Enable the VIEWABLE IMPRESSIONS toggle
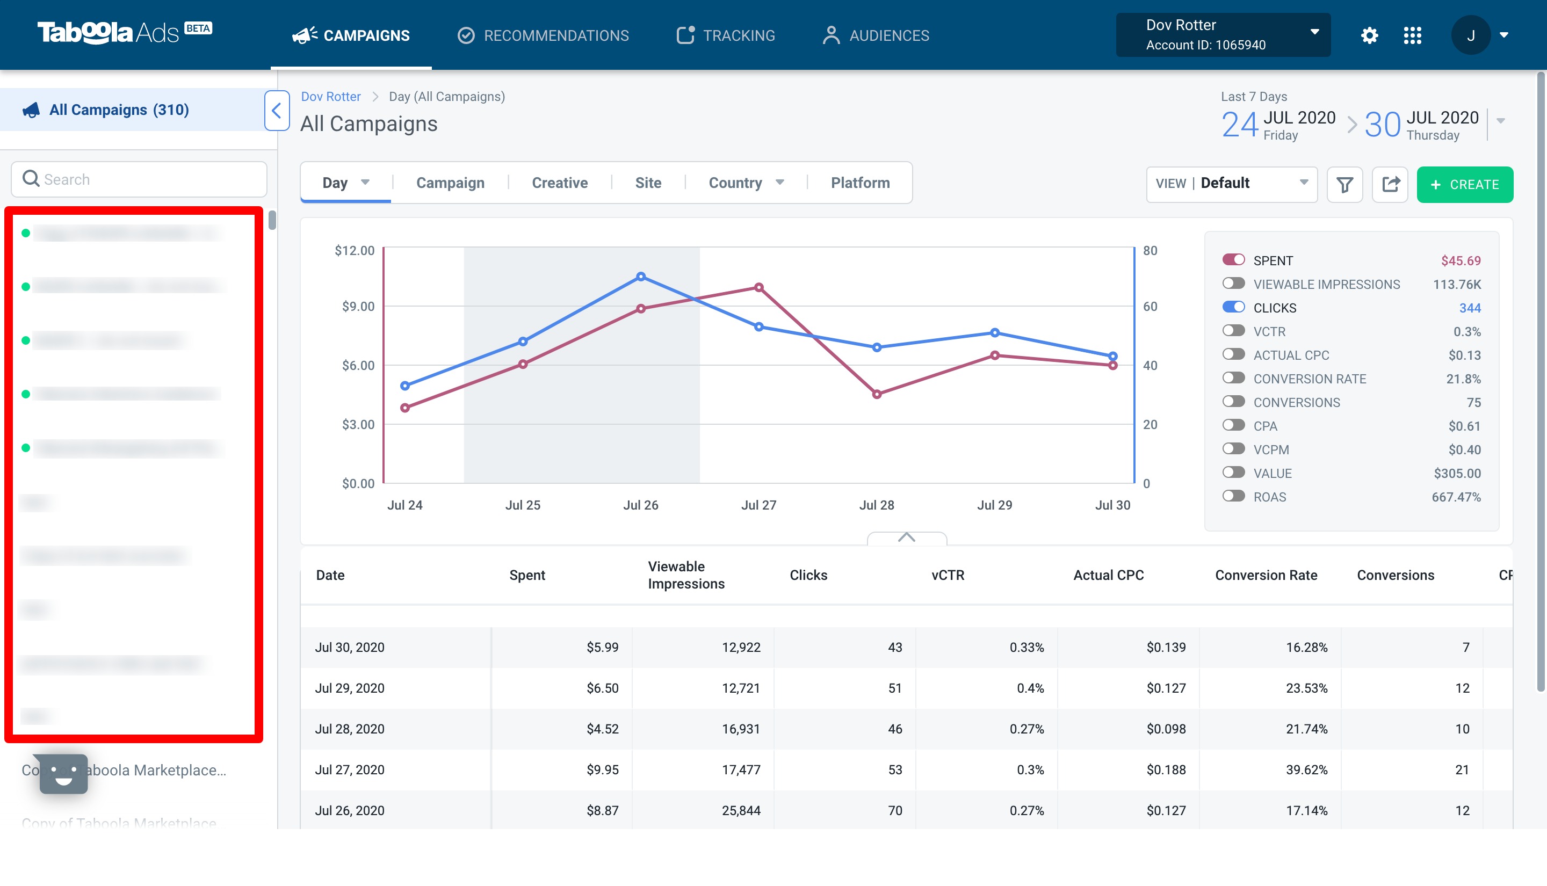1547x886 pixels. pos(1234,284)
